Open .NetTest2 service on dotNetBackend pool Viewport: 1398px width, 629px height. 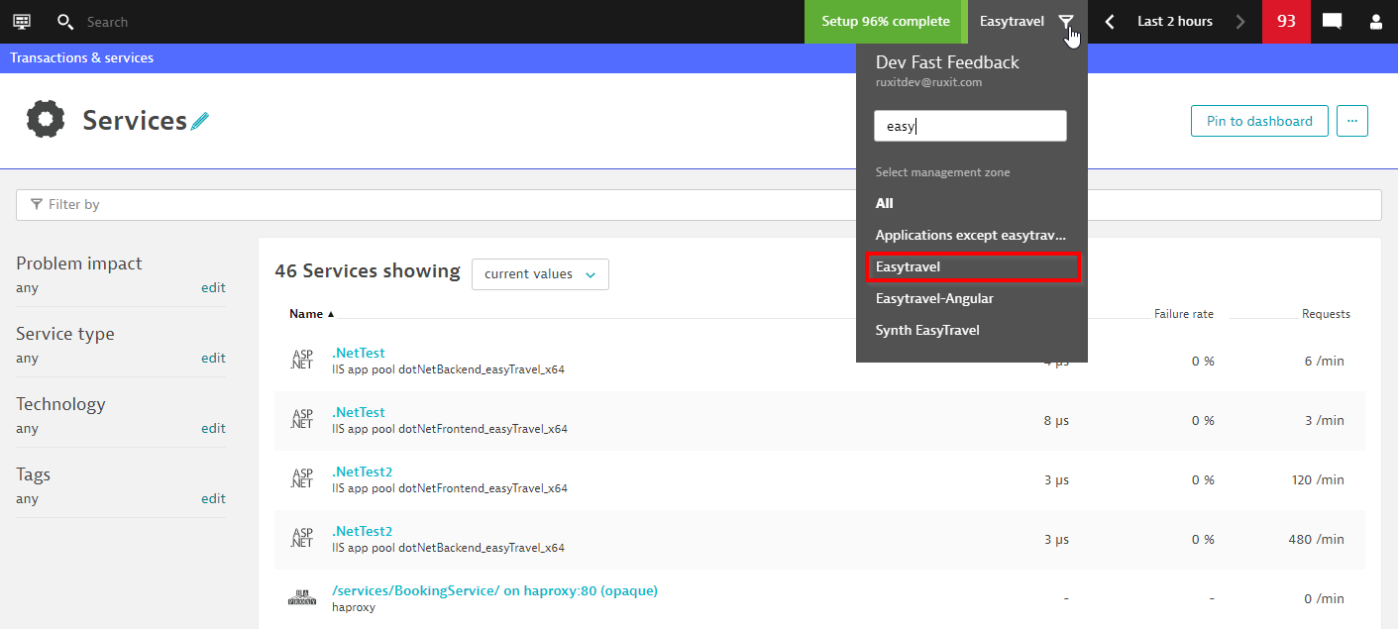coord(363,531)
